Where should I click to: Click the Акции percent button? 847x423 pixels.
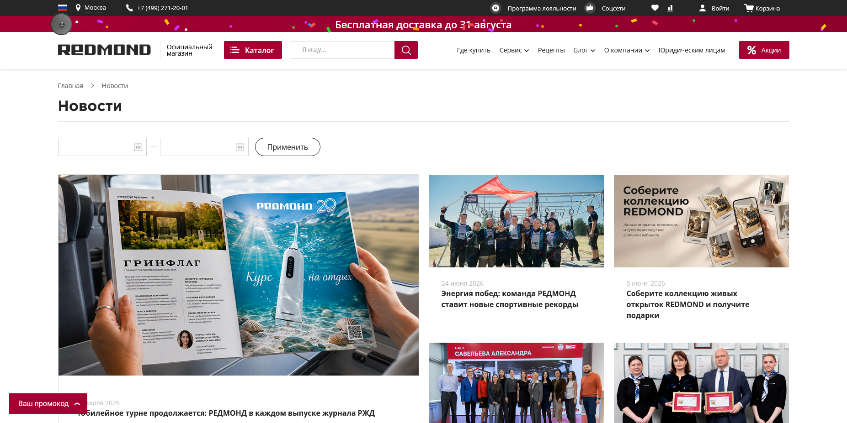click(x=764, y=50)
